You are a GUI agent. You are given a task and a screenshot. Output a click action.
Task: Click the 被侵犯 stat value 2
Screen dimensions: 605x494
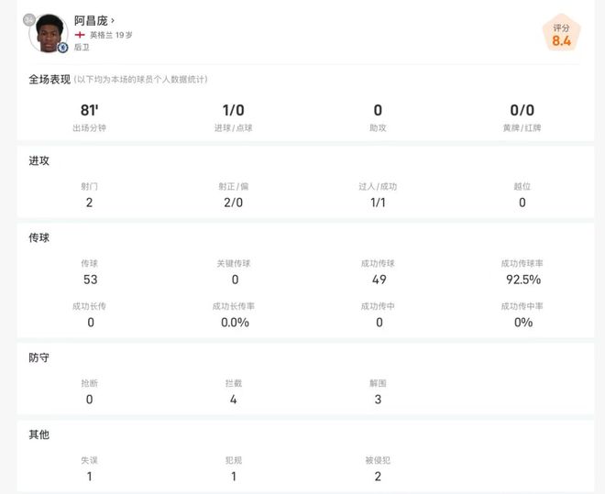tap(378, 477)
